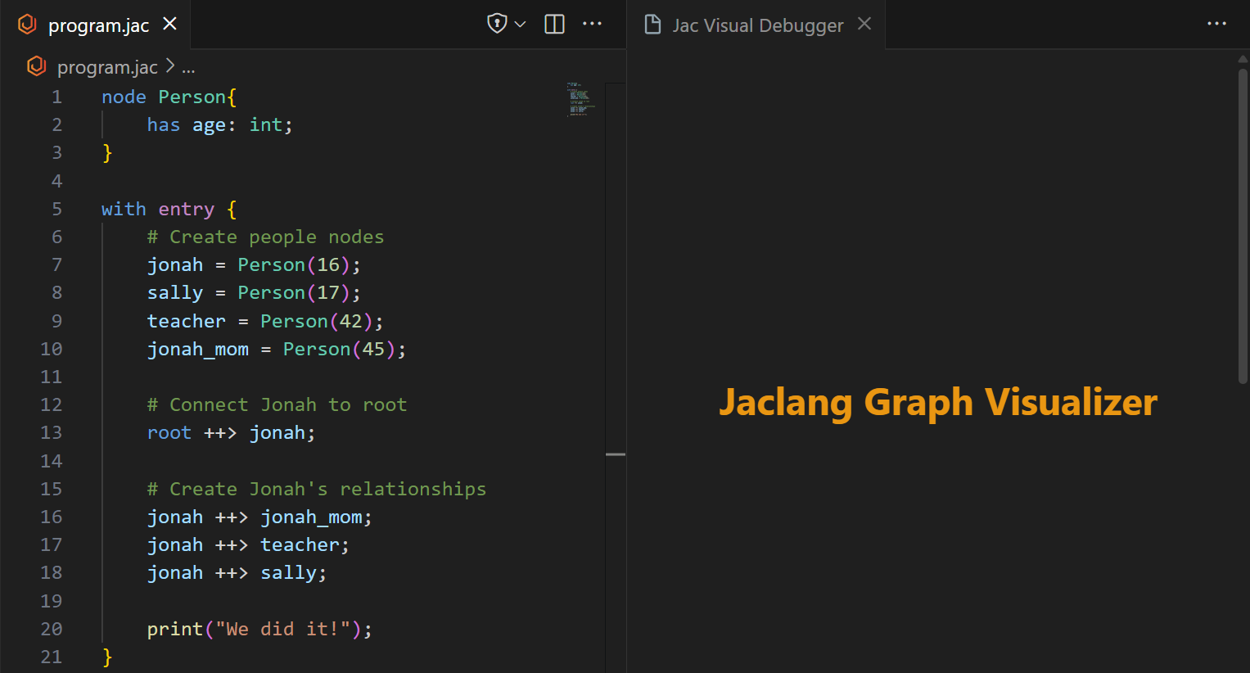This screenshot has height=673, width=1250.
Task: Click the Jac logo icon on the program.jac tab
Action: (x=27, y=25)
